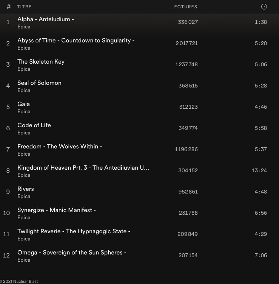Click the 13:24 duration of track 8
Screen dimensions: 279x284
259,170
